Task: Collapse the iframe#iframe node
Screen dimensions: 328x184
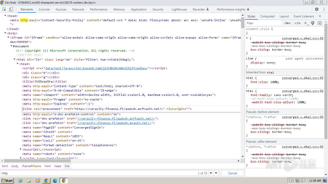Action: coord(8,37)
